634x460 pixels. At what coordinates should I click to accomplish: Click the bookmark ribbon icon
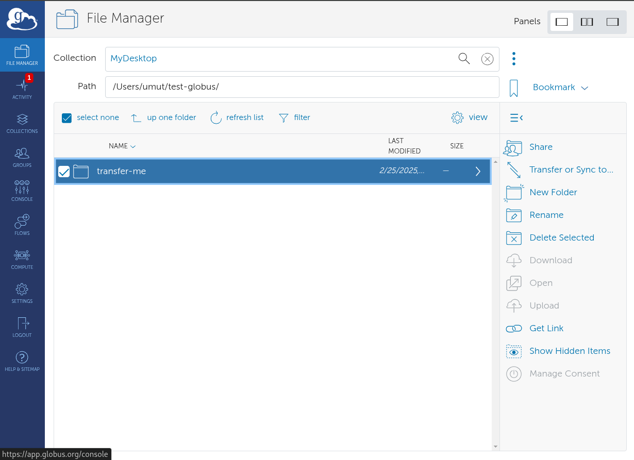click(513, 88)
